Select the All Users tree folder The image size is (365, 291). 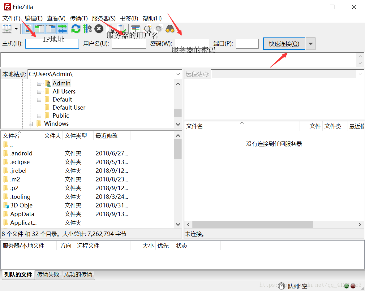tap(64, 92)
